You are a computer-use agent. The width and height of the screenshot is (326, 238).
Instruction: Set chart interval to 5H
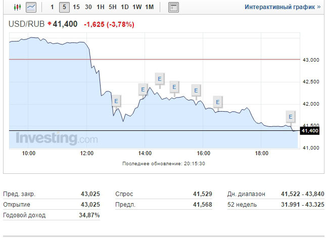[113, 7]
